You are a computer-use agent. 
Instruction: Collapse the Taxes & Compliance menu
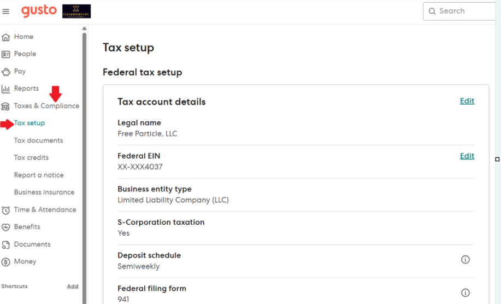pyautogui.click(x=46, y=106)
